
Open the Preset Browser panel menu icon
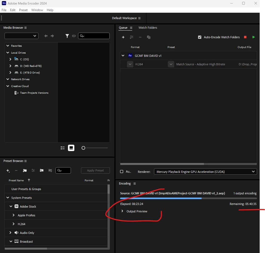point(25,161)
